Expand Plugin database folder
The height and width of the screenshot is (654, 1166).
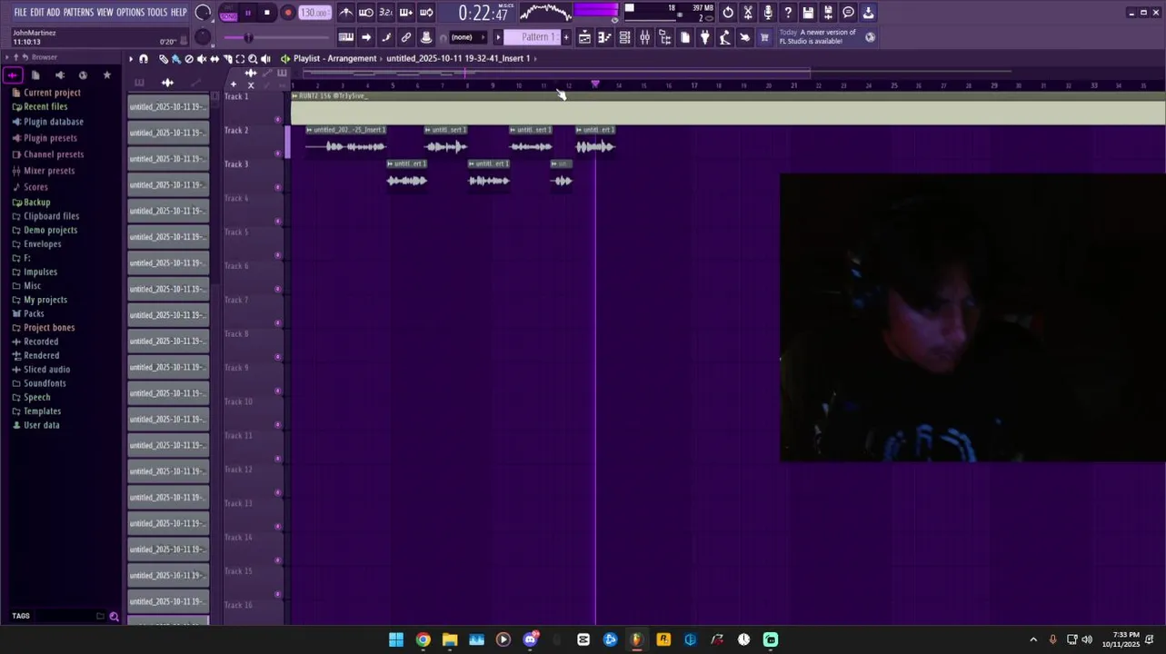click(x=53, y=122)
